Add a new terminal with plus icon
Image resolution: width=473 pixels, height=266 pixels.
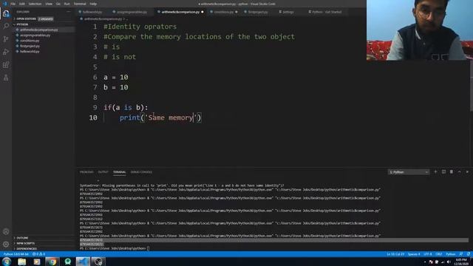coord(435,172)
